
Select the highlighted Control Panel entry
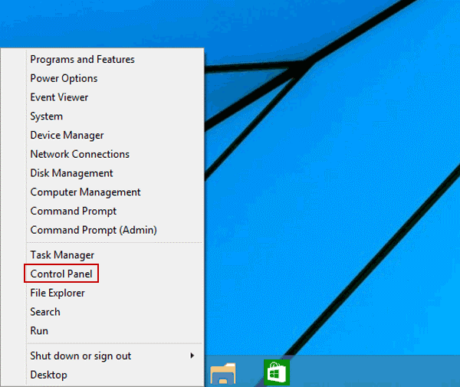[62, 274]
